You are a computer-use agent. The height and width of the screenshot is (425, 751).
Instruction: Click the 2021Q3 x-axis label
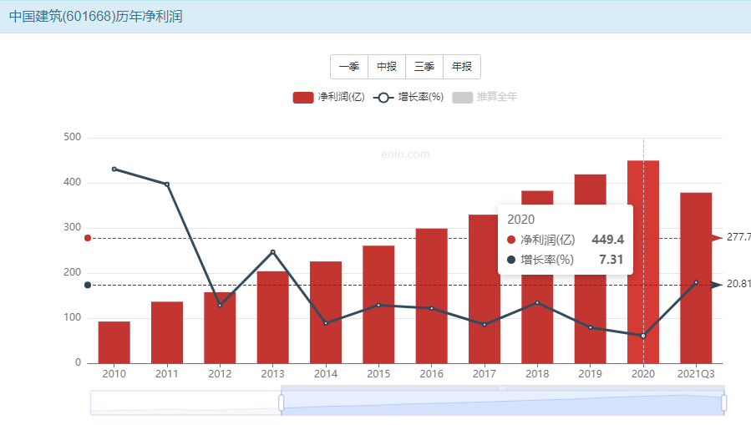coord(696,374)
